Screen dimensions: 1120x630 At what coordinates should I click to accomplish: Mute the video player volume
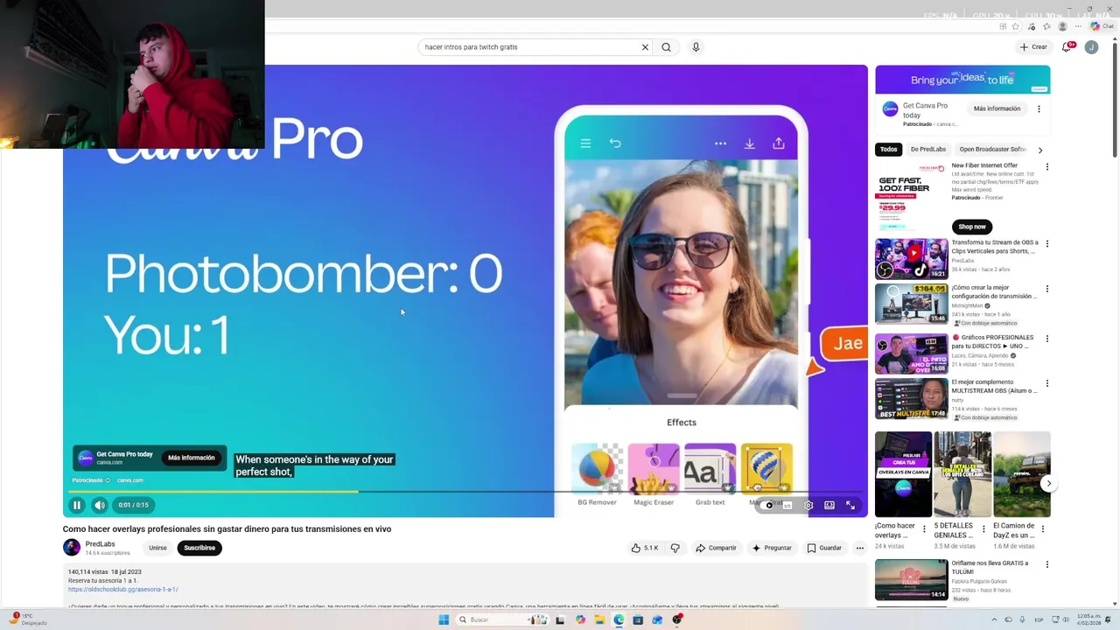(100, 505)
